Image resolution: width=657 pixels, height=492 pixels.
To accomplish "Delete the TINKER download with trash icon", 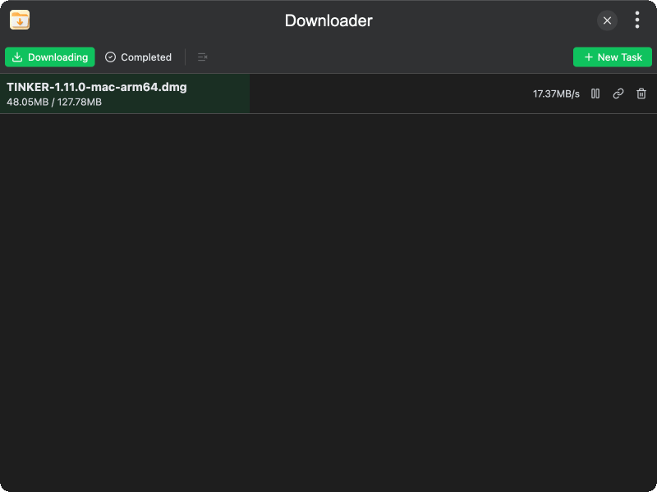I will click(641, 93).
